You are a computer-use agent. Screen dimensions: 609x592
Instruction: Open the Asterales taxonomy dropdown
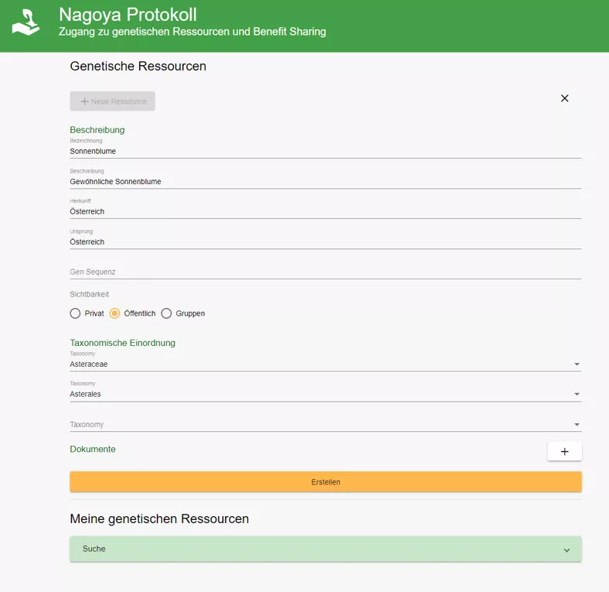pyautogui.click(x=325, y=394)
